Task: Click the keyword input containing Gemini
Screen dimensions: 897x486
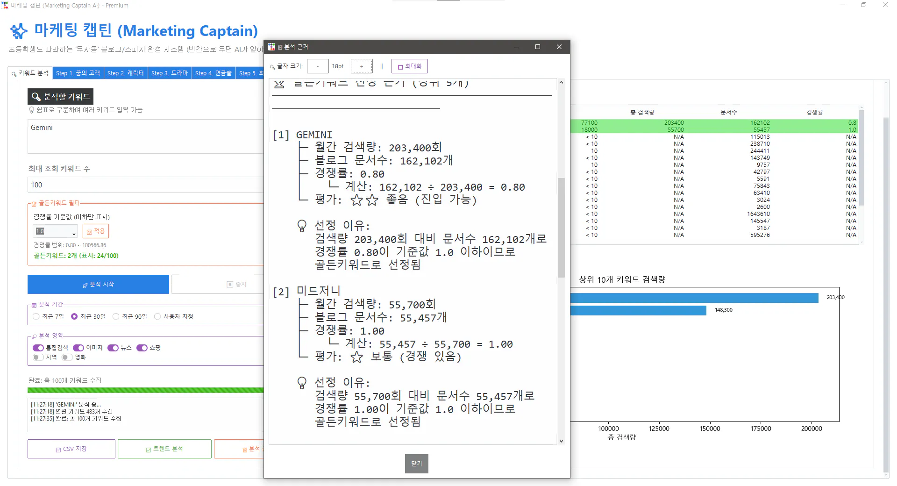Action: click(146, 136)
